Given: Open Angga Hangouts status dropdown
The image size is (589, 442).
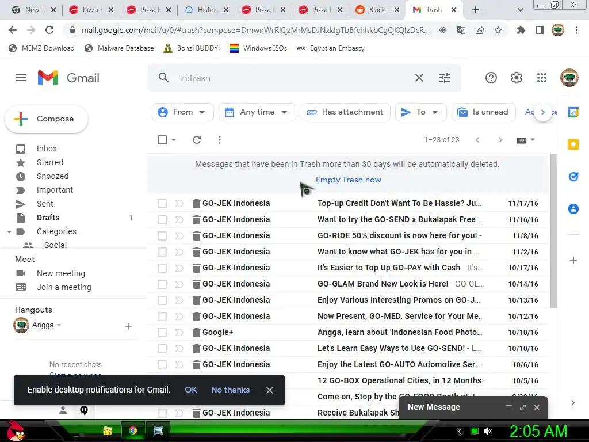Looking at the screenshot, I should 59,325.
